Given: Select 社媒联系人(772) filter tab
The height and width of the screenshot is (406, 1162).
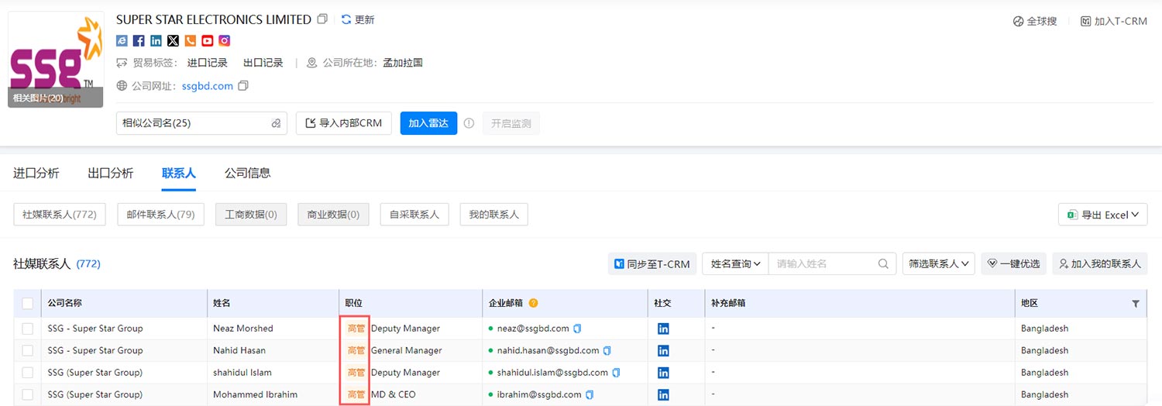Looking at the screenshot, I should [x=60, y=215].
